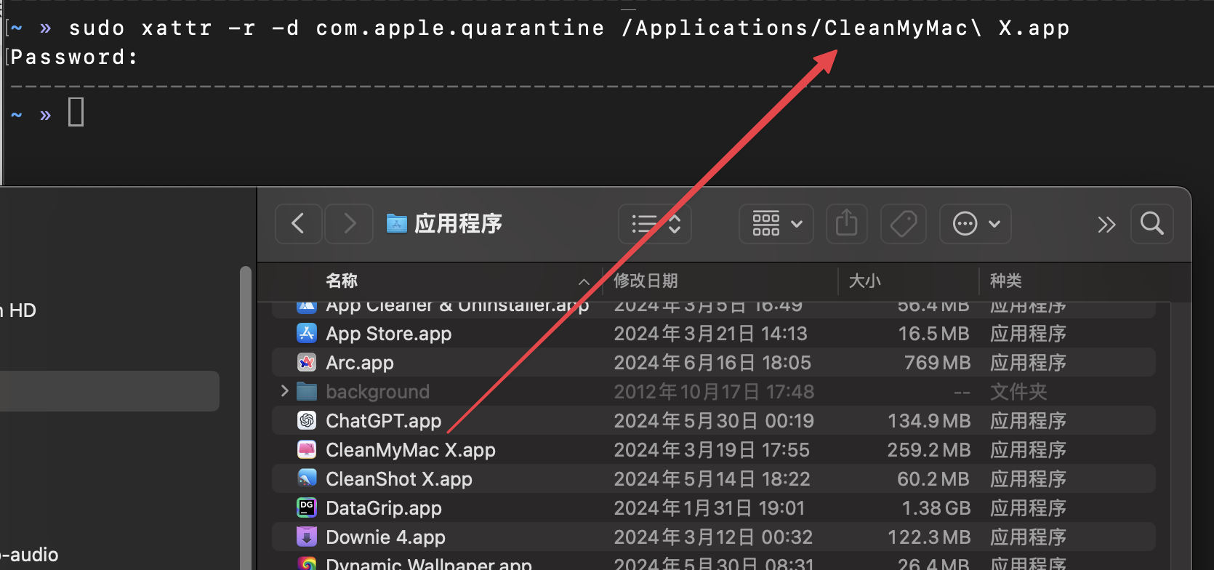This screenshot has width=1214, height=570.
Task: Open the Edit Tags toolbar button
Action: [x=904, y=223]
